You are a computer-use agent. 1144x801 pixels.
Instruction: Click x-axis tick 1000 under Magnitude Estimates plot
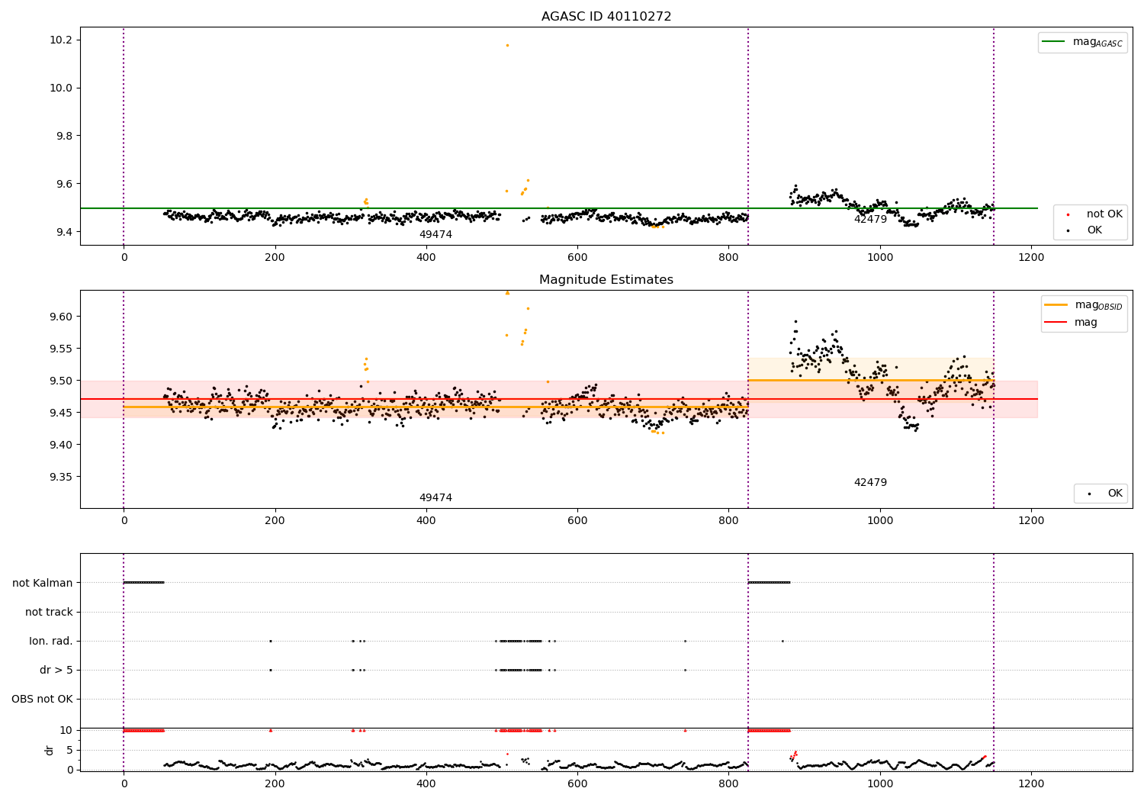tap(880, 520)
